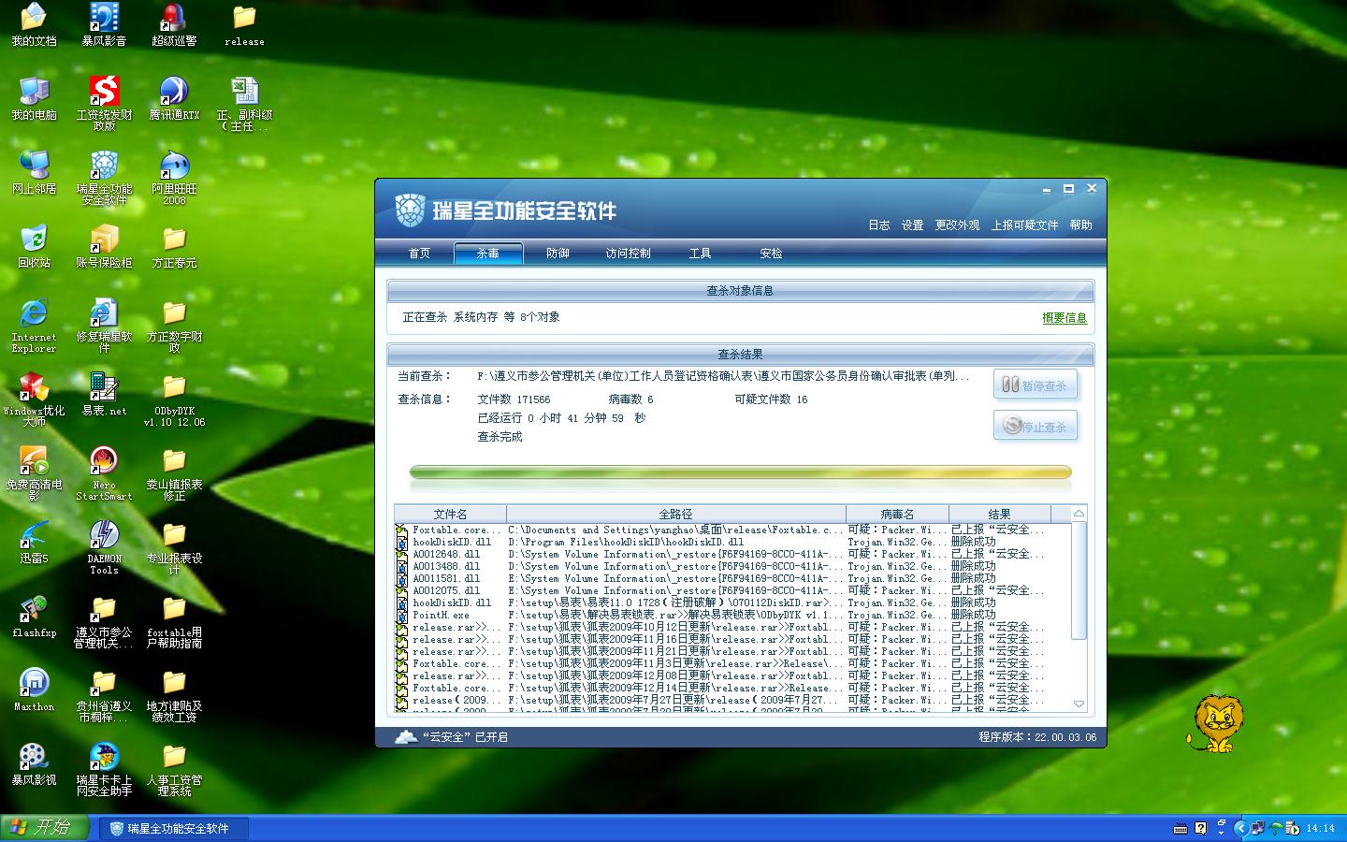Click 更改外观 in the top menu

957,225
